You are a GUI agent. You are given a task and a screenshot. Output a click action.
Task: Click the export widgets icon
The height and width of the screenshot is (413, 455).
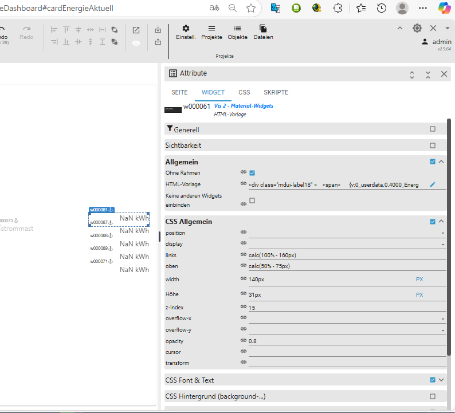pos(158,42)
